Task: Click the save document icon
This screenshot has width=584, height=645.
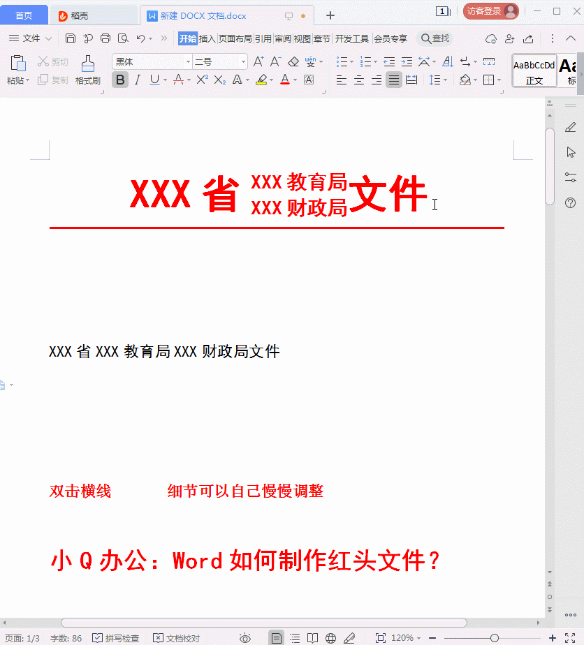Action: coord(71,38)
